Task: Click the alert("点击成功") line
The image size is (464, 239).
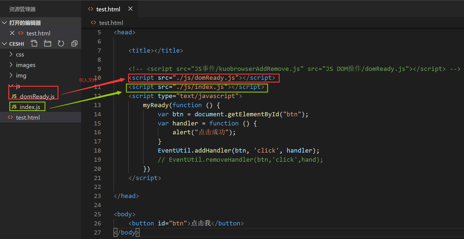Action: tap(204, 132)
